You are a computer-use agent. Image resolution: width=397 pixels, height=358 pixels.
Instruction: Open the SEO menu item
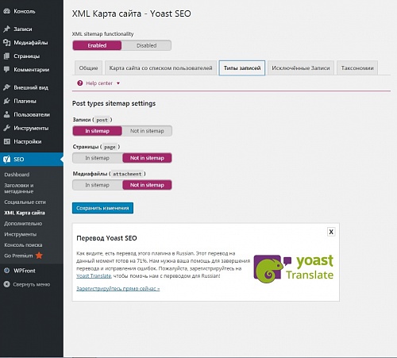(x=32, y=159)
